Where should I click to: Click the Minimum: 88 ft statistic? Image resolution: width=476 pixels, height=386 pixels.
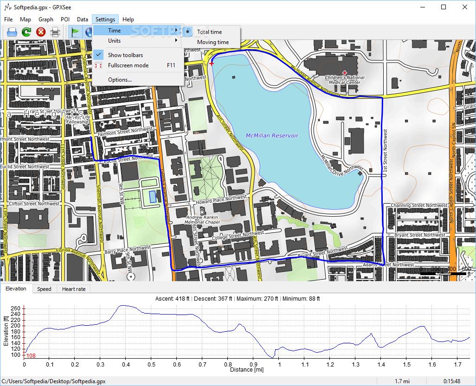pos(301,299)
